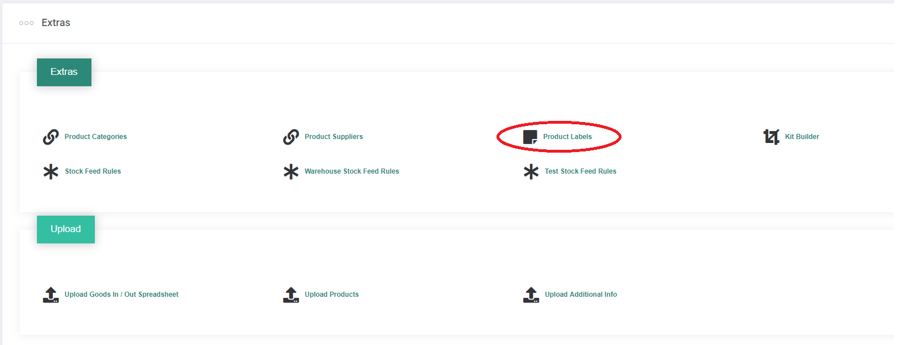Open the Test Stock Feed Rules link
The width and height of the screenshot is (901, 345).
coord(581,171)
